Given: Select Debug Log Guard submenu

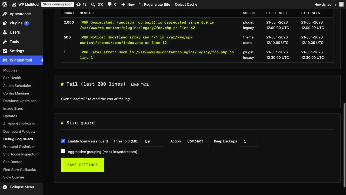Looking at the screenshot, I should tap(18, 139).
